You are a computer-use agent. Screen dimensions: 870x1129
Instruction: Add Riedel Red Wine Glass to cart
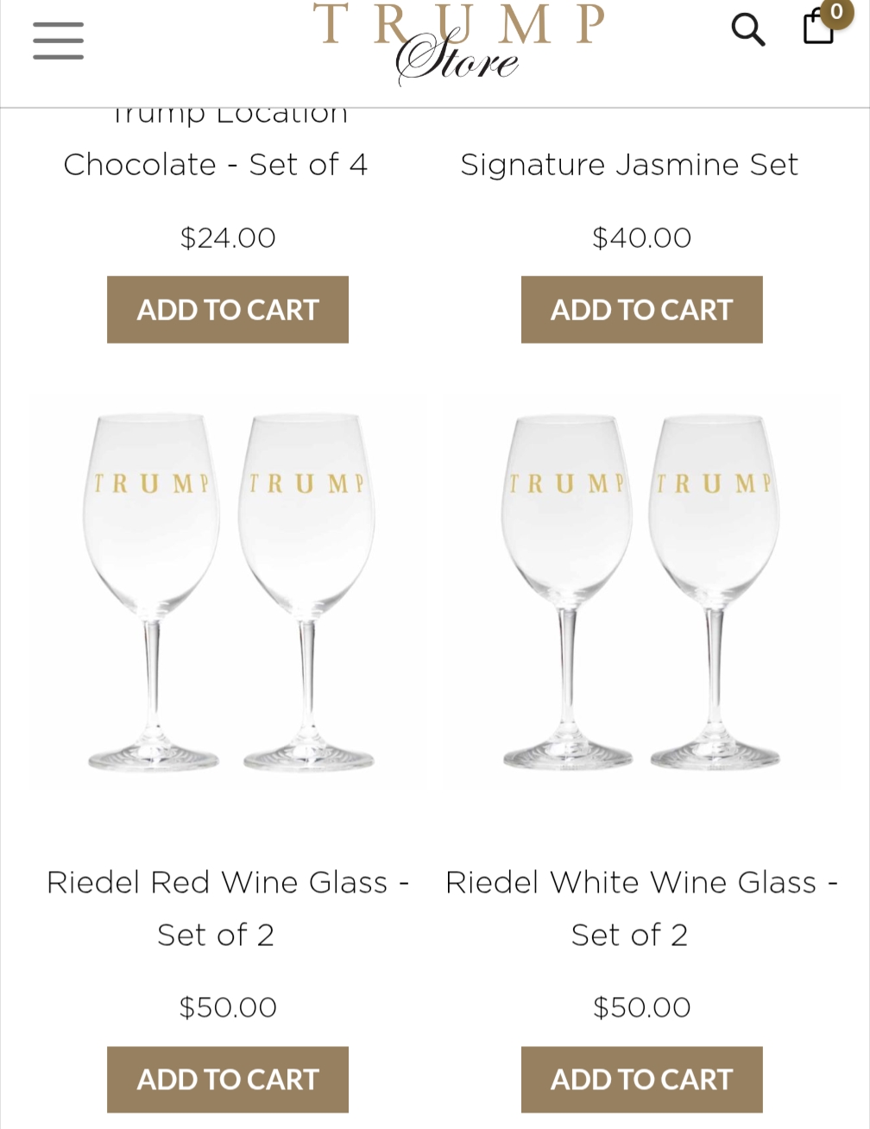pos(228,1079)
